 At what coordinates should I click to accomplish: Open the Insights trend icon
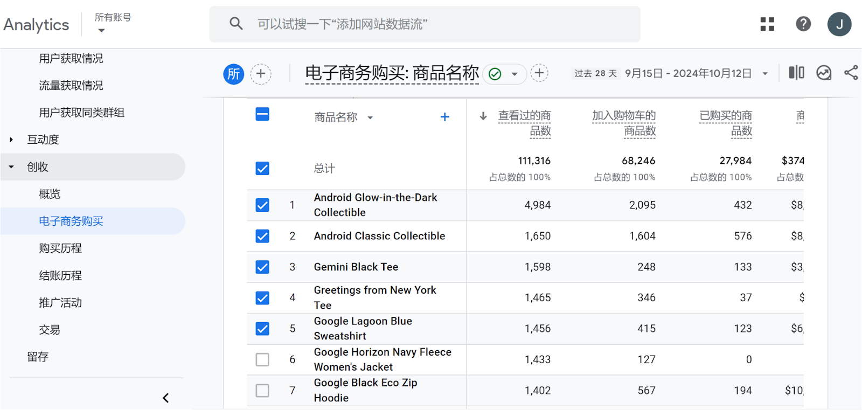click(x=824, y=73)
